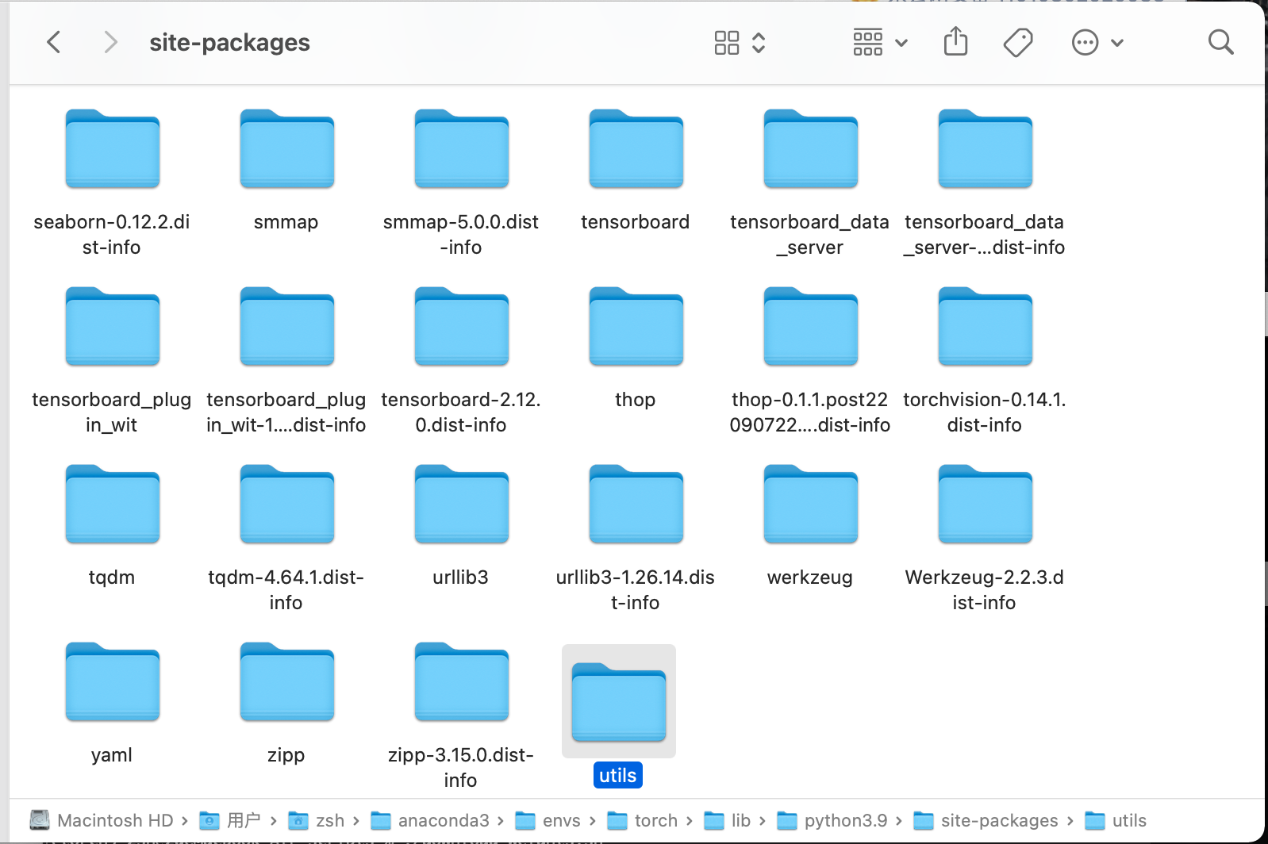Go to python3.9 in path bar
The image size is (1268, 844).
click(x=832, y=820)
